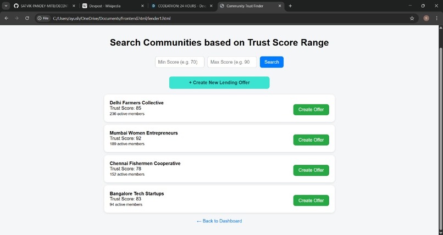Switch to the SATVIK-PANDEY GitHub tab
The image size is (443, 235).
coord(45,6)
